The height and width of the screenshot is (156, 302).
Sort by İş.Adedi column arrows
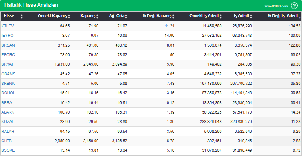pyautogui.click(x=251, y=17)
